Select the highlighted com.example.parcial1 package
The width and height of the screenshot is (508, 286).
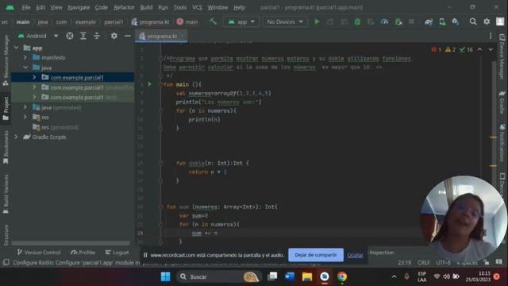pos(73,77)
